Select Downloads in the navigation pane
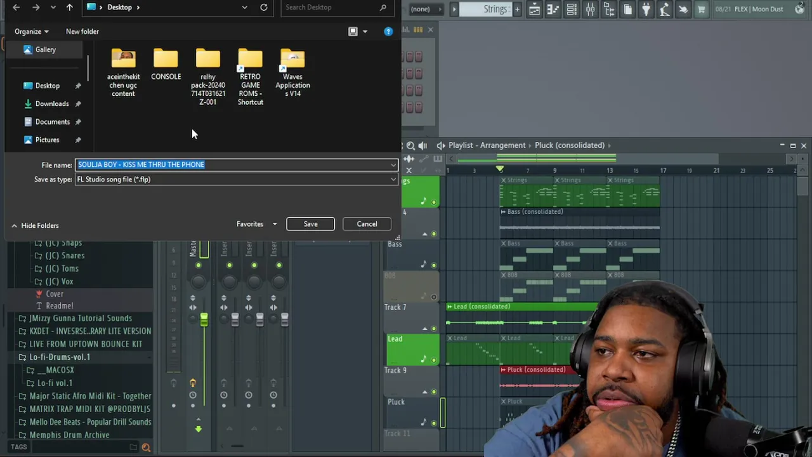812x457 pixels. click(52, 103)
